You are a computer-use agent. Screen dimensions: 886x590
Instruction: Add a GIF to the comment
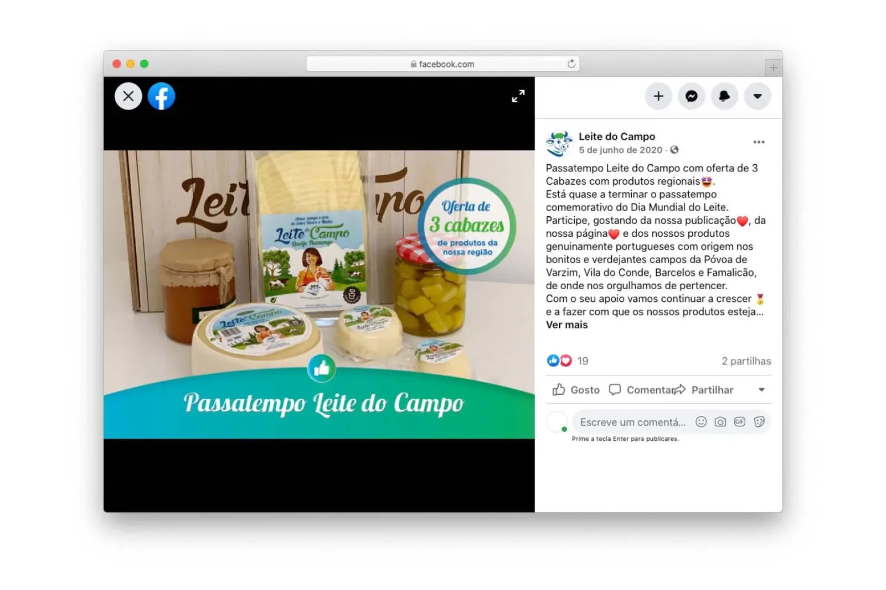739,422
